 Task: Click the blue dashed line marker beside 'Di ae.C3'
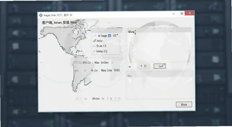point(94,46)
